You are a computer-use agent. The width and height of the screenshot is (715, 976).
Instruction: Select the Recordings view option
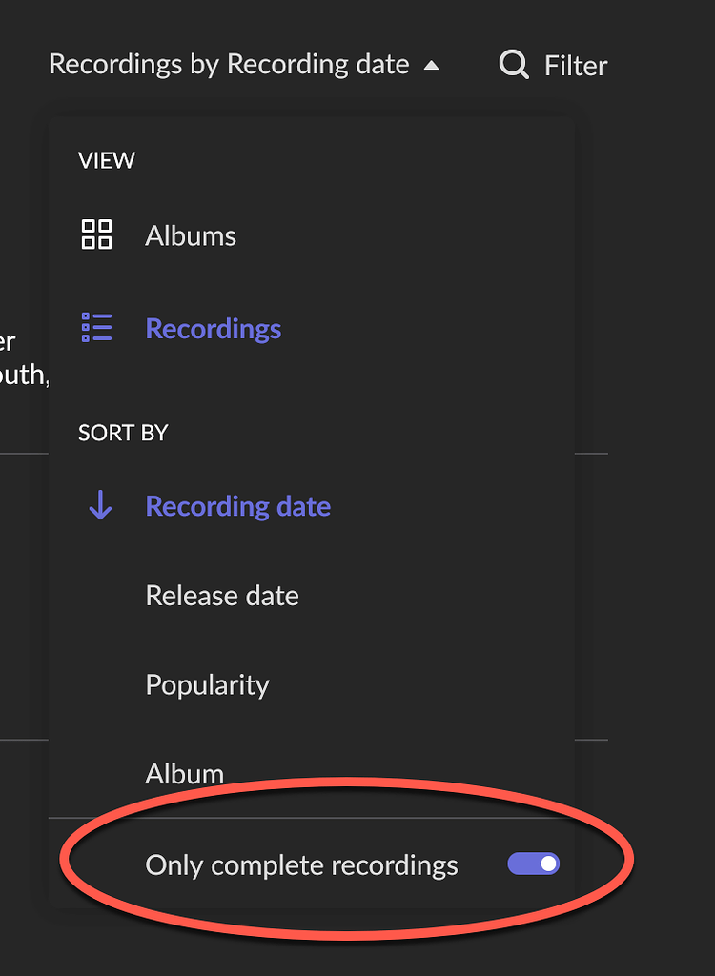pos(214,329)
